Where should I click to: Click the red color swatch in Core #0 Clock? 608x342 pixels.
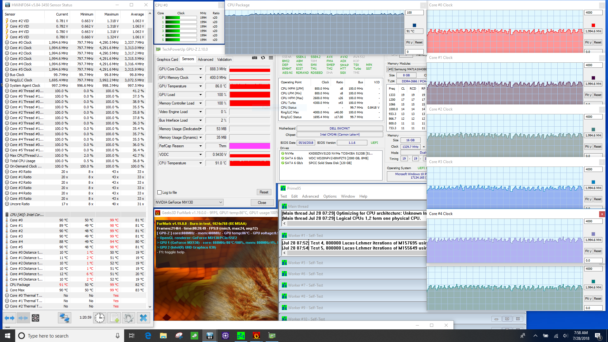(x=593, y=25)
